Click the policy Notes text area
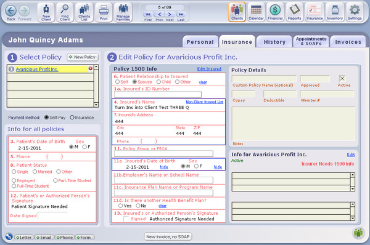 [x=294, y=124]
